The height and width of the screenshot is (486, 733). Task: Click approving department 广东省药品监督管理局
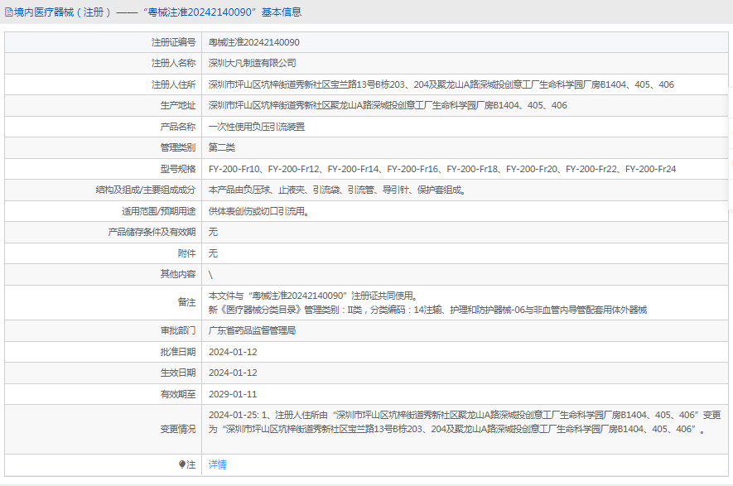(x=252, y=331)
